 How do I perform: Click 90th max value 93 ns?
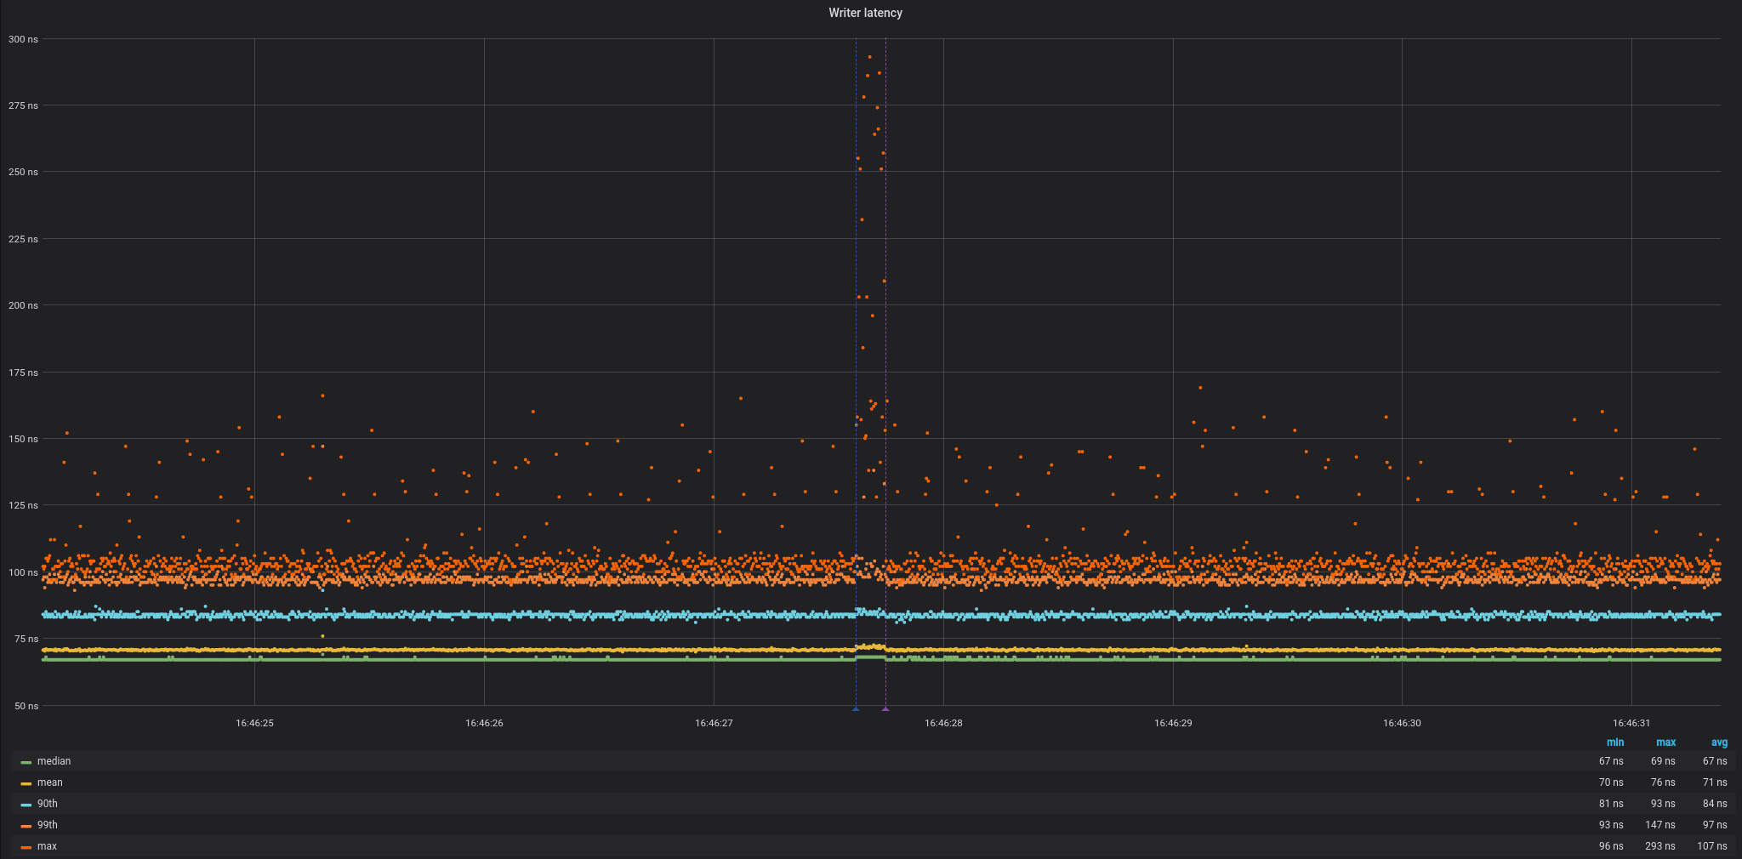[1663, 804]
